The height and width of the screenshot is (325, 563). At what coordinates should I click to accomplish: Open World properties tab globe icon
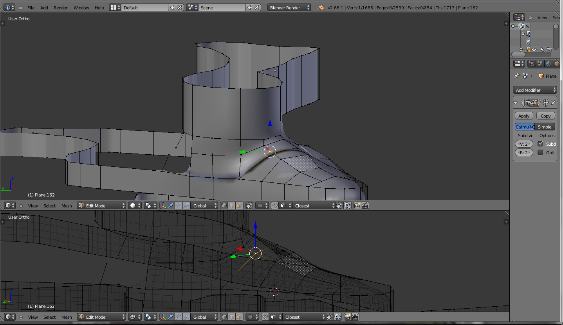tap(549, 64)
